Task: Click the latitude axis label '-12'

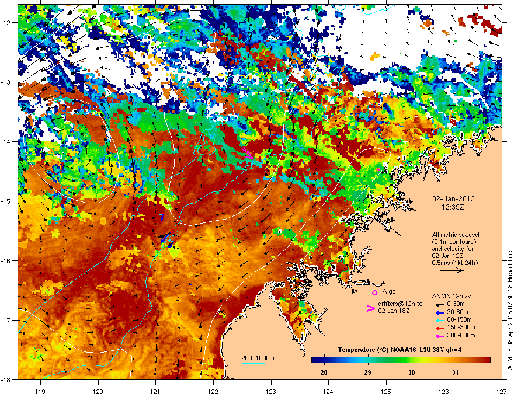Action: [x=6, y=23]
